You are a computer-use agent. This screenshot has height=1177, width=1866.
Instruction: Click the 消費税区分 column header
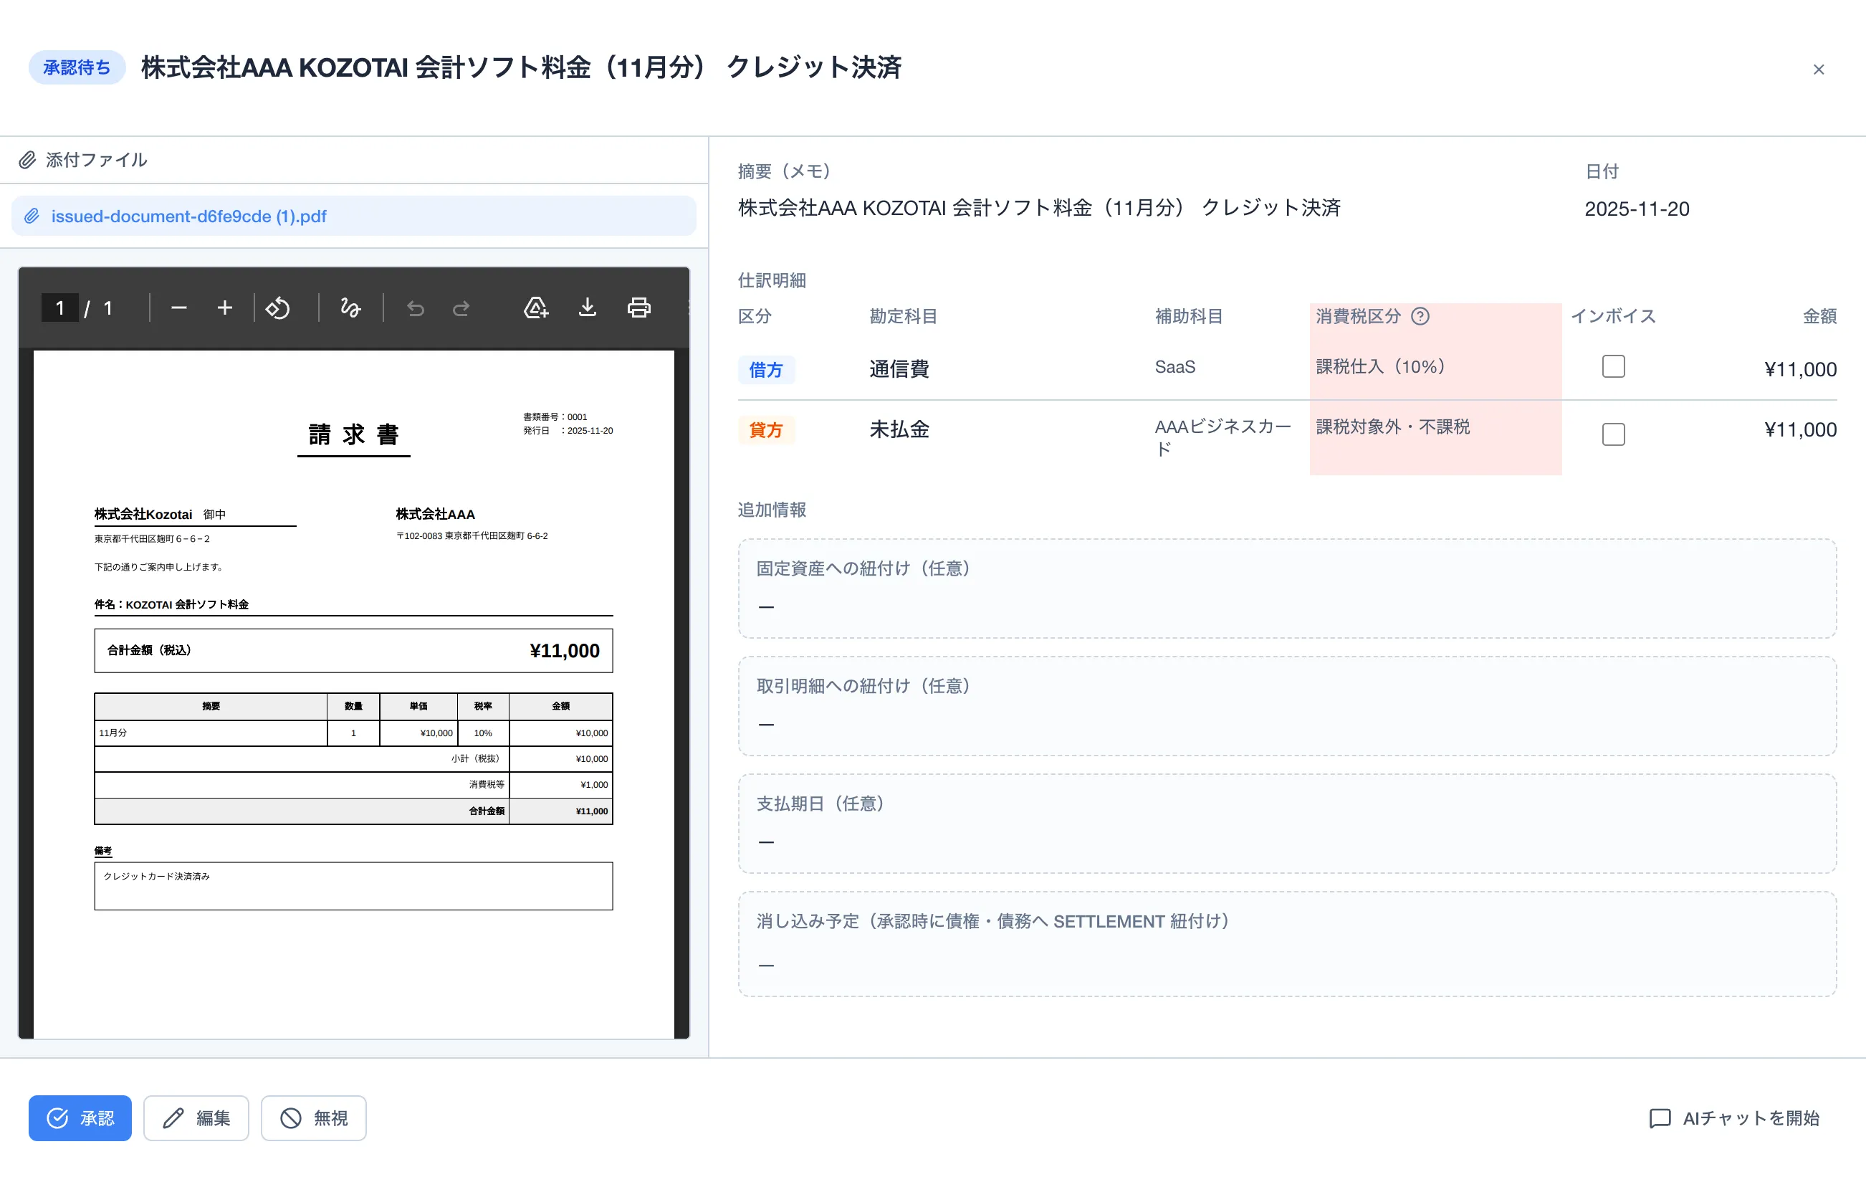[x=1358, y=316]
